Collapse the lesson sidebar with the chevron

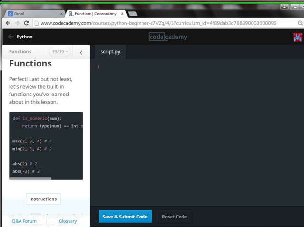pyautogui.click(x=81, y=52)
